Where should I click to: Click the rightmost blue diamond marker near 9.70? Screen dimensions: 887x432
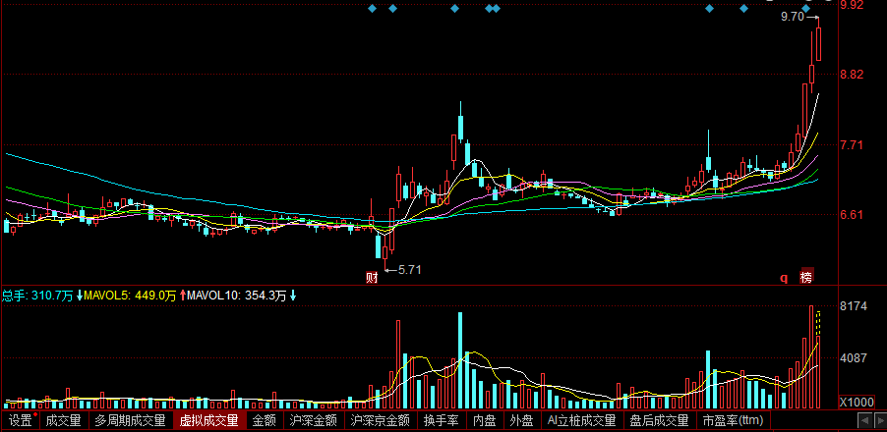(805, 9)
